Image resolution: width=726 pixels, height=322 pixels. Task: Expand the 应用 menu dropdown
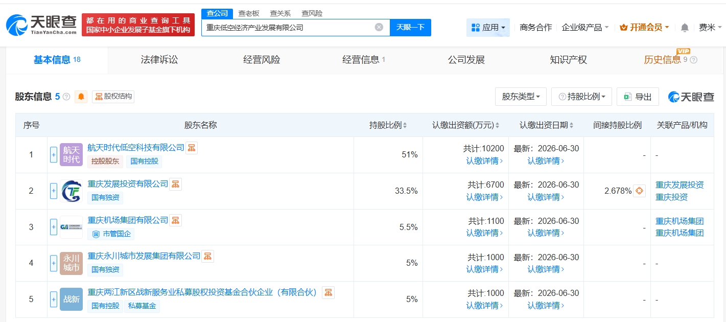point(488,28)
